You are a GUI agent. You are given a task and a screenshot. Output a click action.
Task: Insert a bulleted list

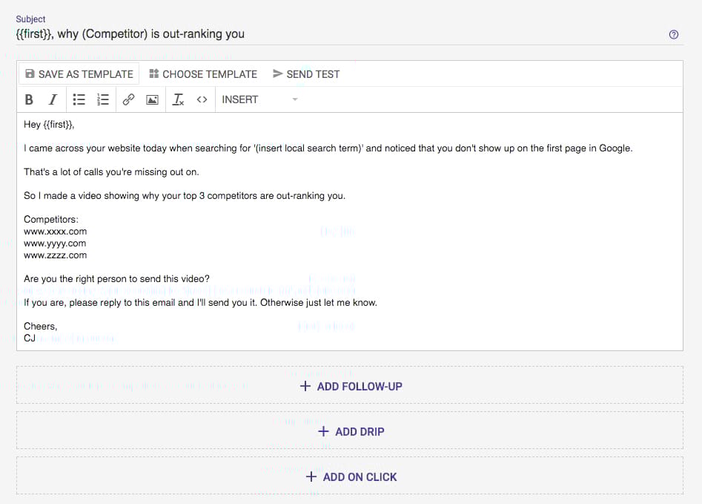[79, 99]
